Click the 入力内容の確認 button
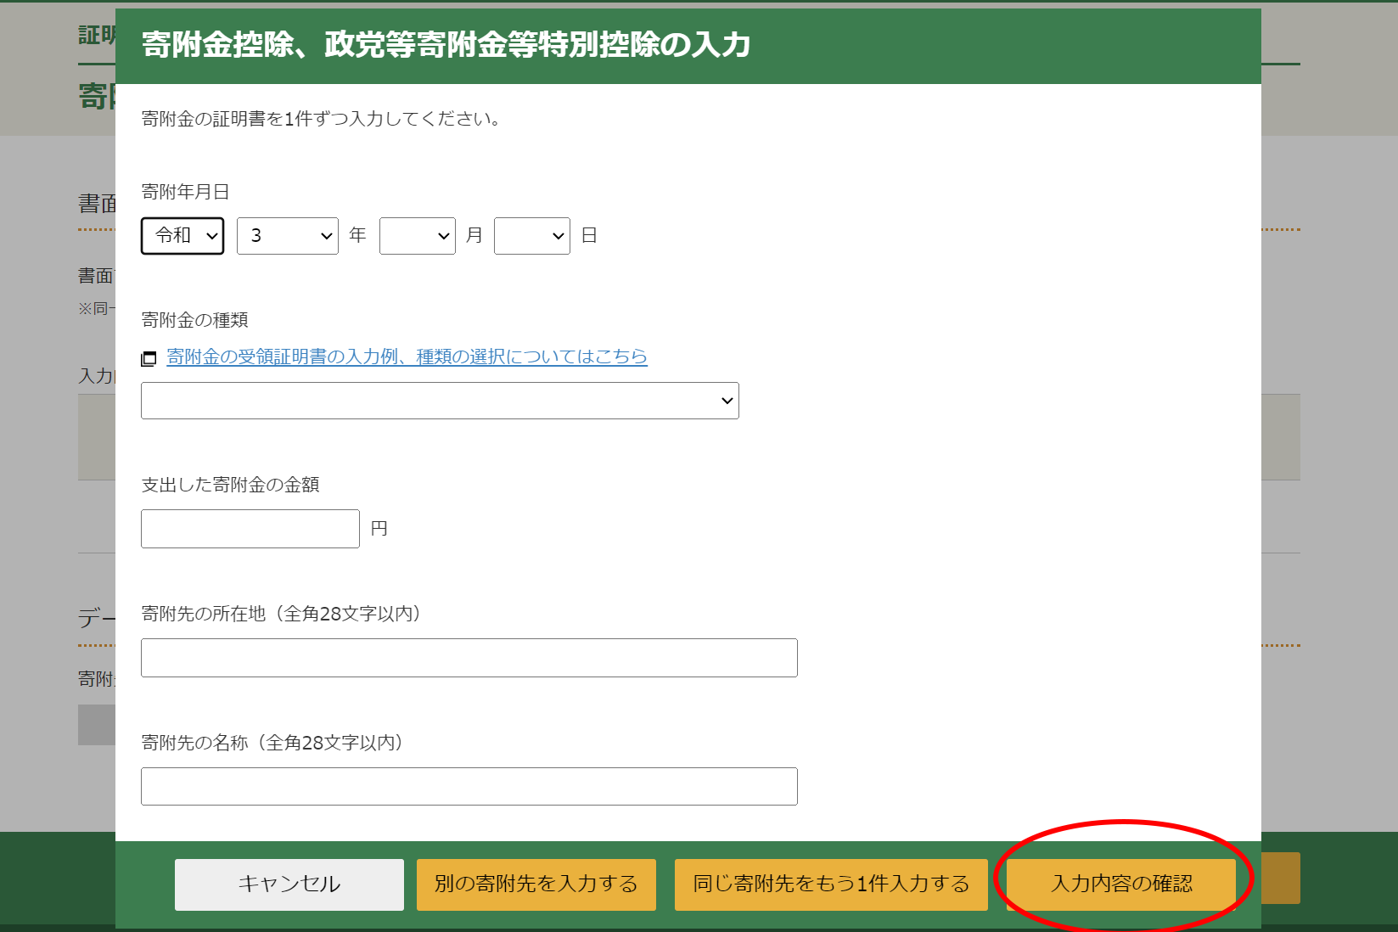This screenshot has width=1398, height=932. coord(1121,884)
